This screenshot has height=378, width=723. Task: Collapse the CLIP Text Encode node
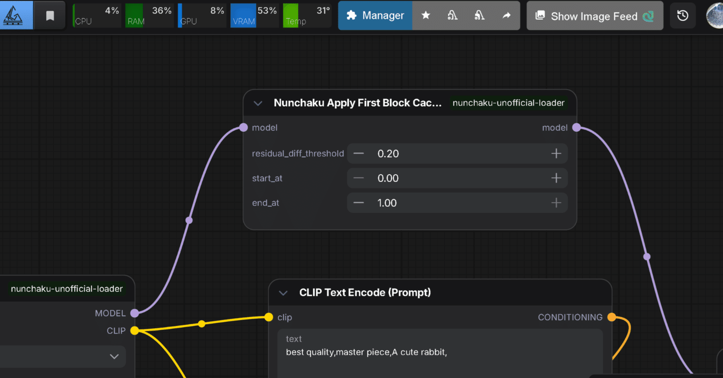(283, 293)
